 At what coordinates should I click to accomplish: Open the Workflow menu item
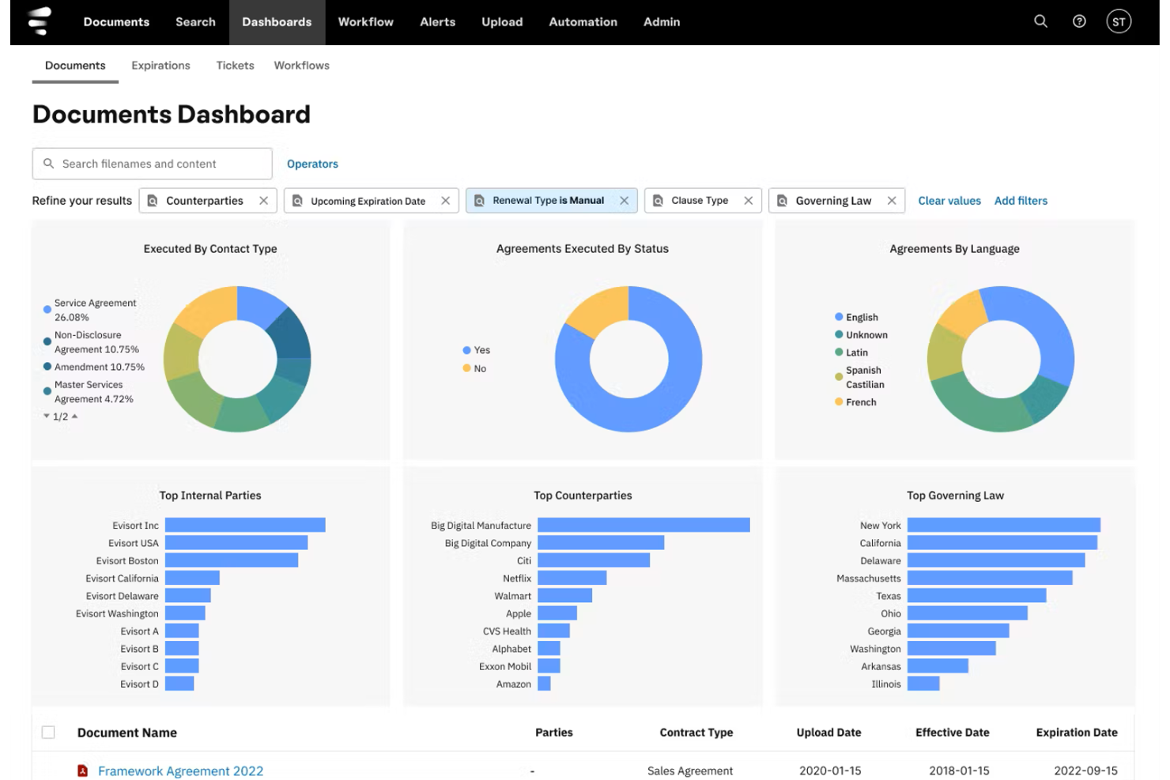click(365, 22)
